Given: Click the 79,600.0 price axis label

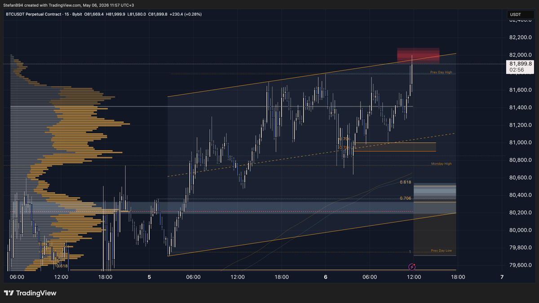Looking at the screenshot, I should click(x=521, y=265).
